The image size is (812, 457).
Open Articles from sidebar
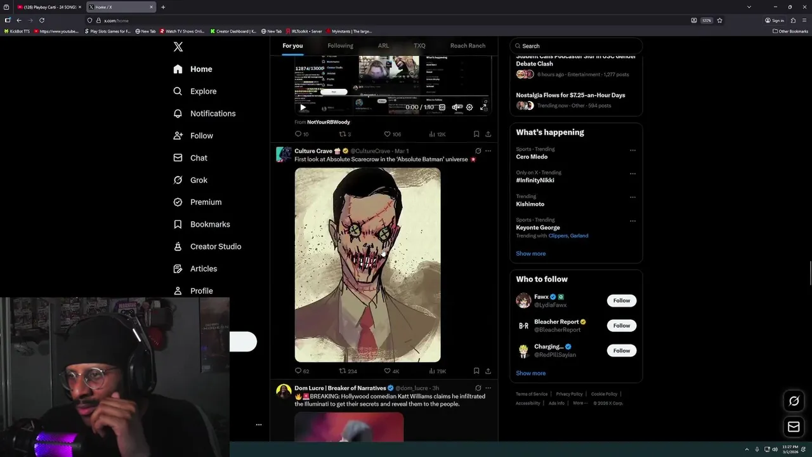click(195, 269)
